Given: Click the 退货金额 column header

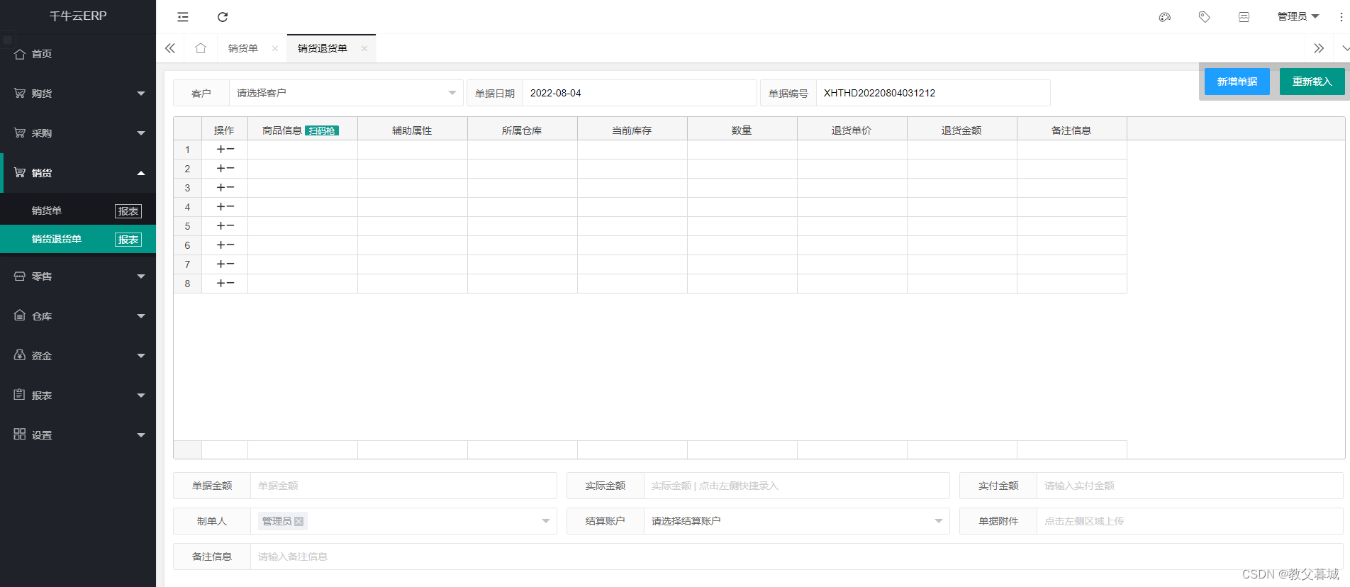Looking at the screenshot, I should pos(962,130).
